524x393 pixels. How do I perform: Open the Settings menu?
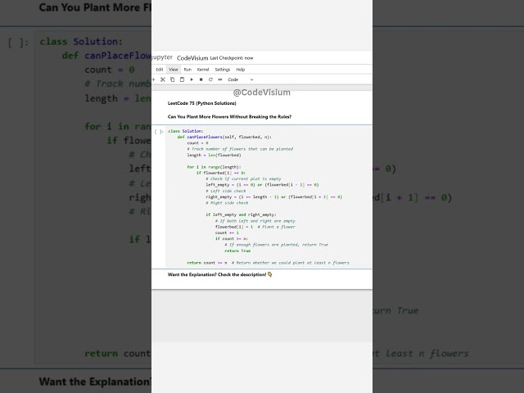point(222,70)
